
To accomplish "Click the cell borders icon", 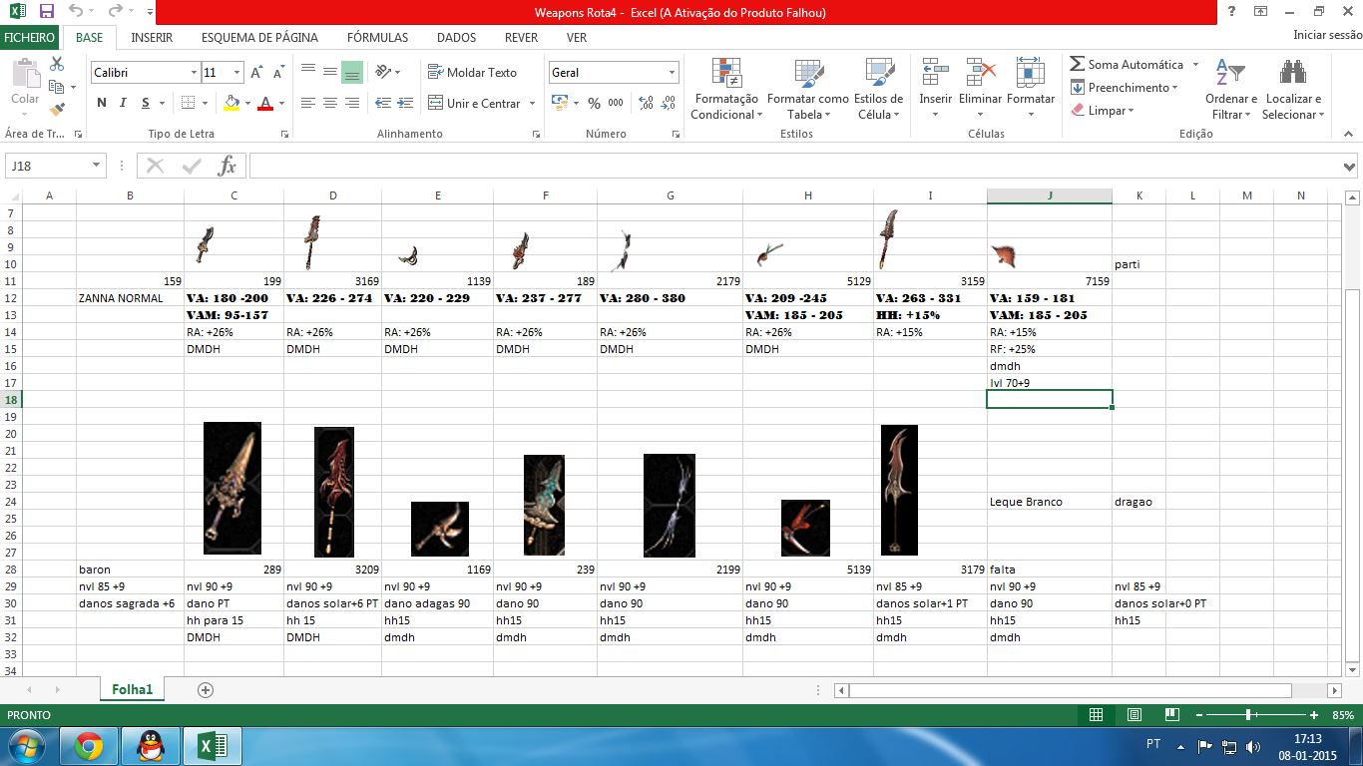I will click(x=187, y=103).
